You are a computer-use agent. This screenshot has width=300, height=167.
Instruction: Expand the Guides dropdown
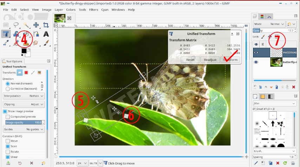click(24, 129)
